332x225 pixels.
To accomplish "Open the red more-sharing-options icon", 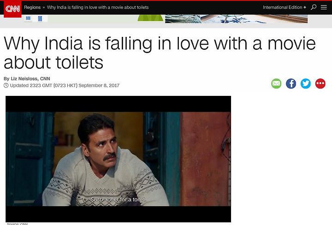I will (320, 83).
